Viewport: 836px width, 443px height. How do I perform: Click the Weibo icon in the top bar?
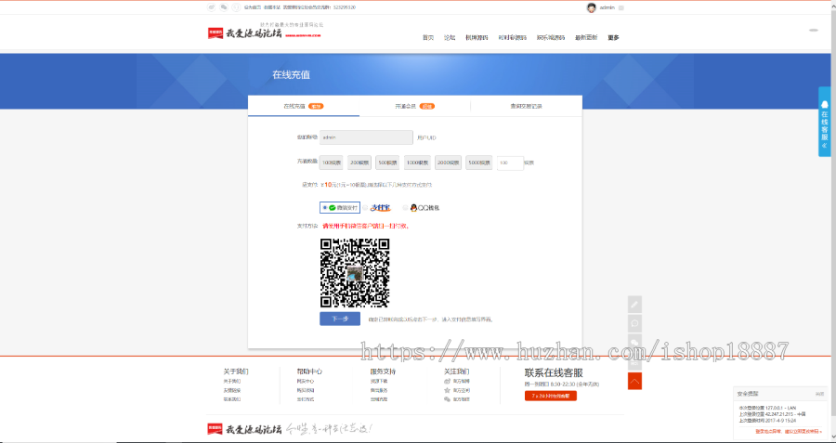coord(212,7)
